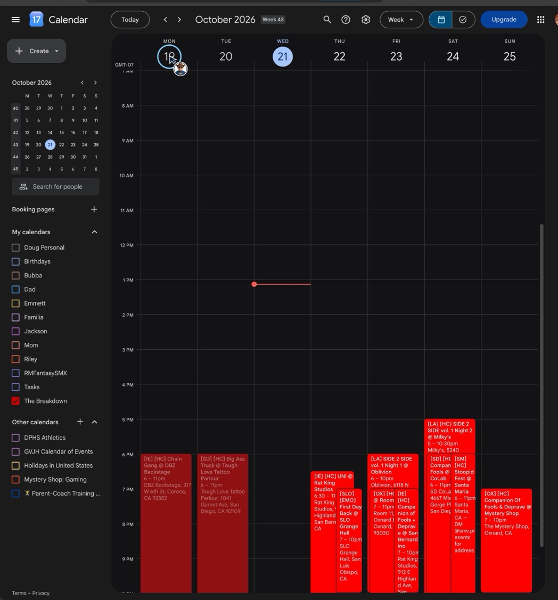Open Companion Of Fools @ Mystery Shop event
Image resolution: width=558 pixels, height=600 pixels.
point(506,540)
